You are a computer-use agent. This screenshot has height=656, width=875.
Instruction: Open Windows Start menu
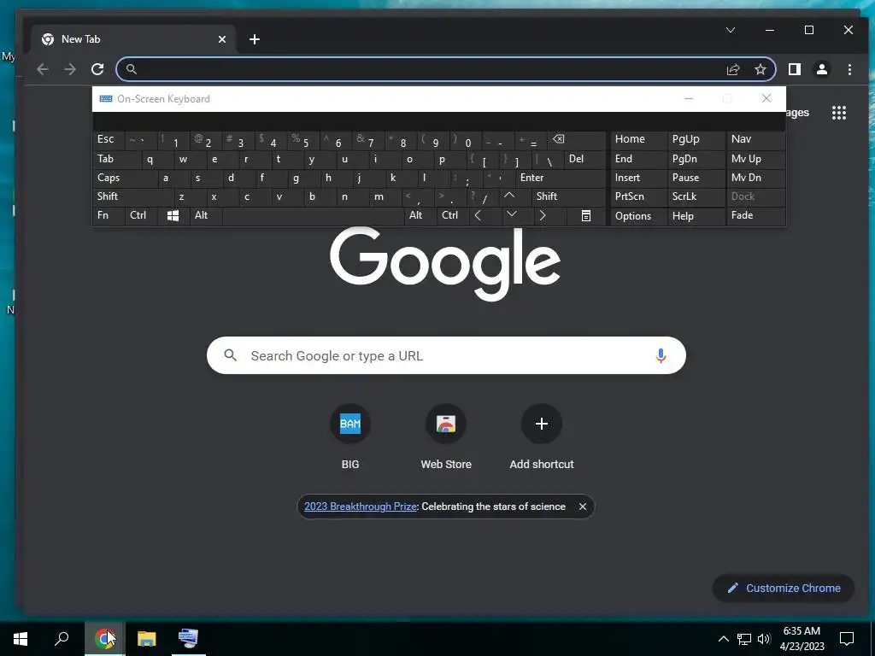(21, 639)
